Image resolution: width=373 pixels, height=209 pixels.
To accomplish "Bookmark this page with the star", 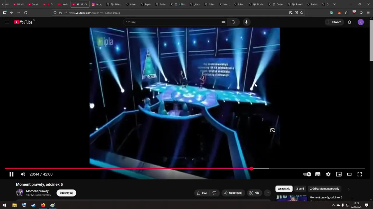I will tap(302, 13).
